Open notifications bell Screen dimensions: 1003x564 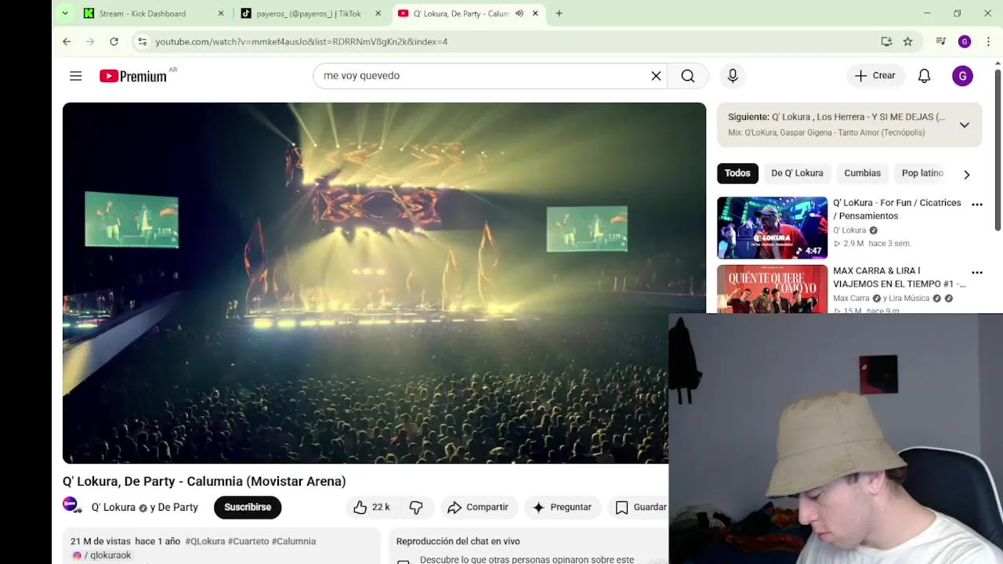point(924,76)
